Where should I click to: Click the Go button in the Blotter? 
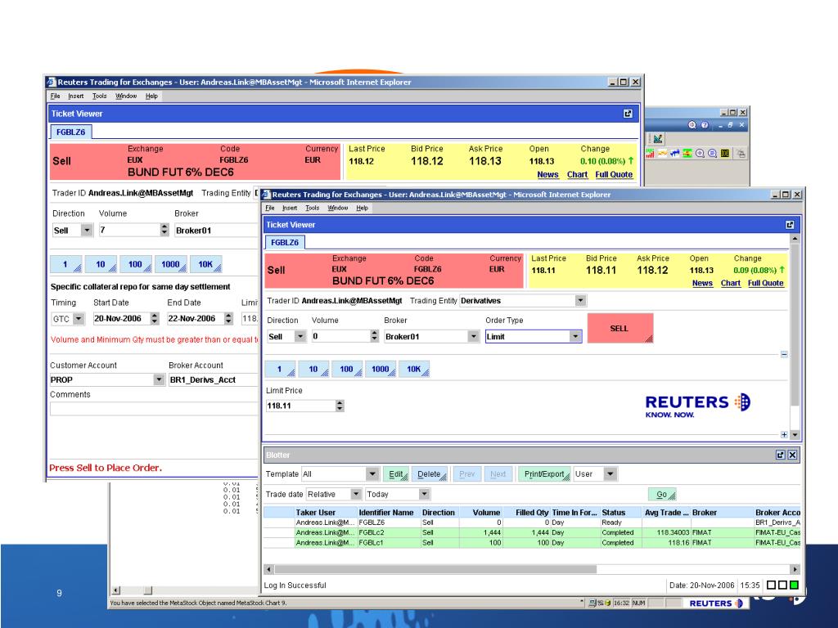[662, 495]
